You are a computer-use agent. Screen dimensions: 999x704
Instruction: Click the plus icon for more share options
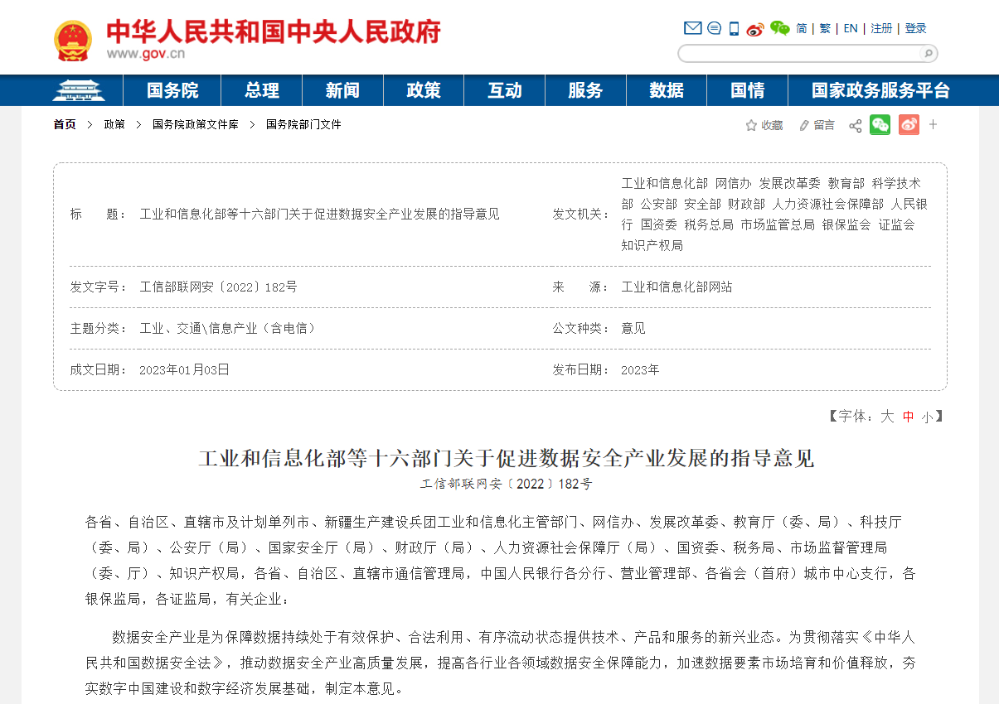pos(933,124)
